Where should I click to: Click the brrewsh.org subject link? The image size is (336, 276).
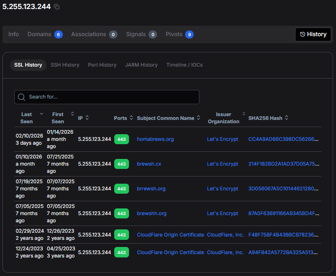coord(151,189)
